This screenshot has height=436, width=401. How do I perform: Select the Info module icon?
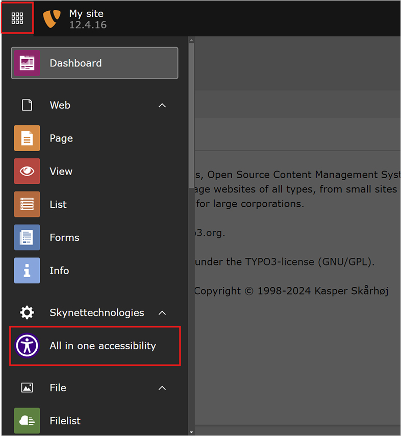[x=27, y=271]
